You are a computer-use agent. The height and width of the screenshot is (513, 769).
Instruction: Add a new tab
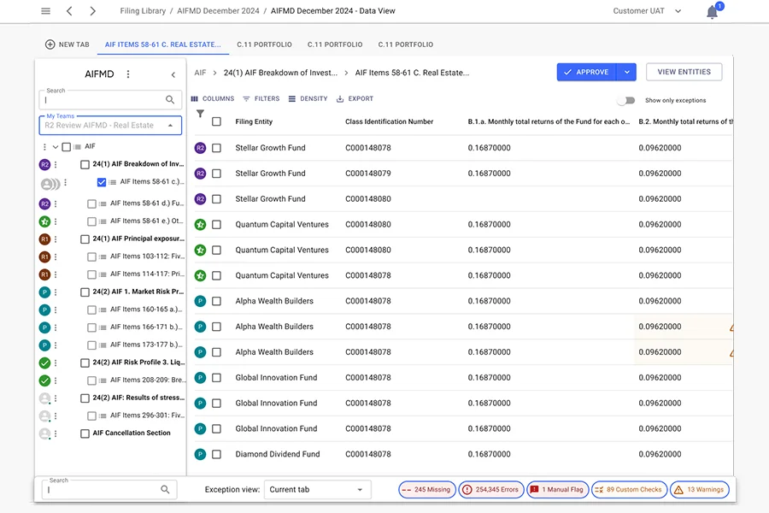tap(67, 44)
